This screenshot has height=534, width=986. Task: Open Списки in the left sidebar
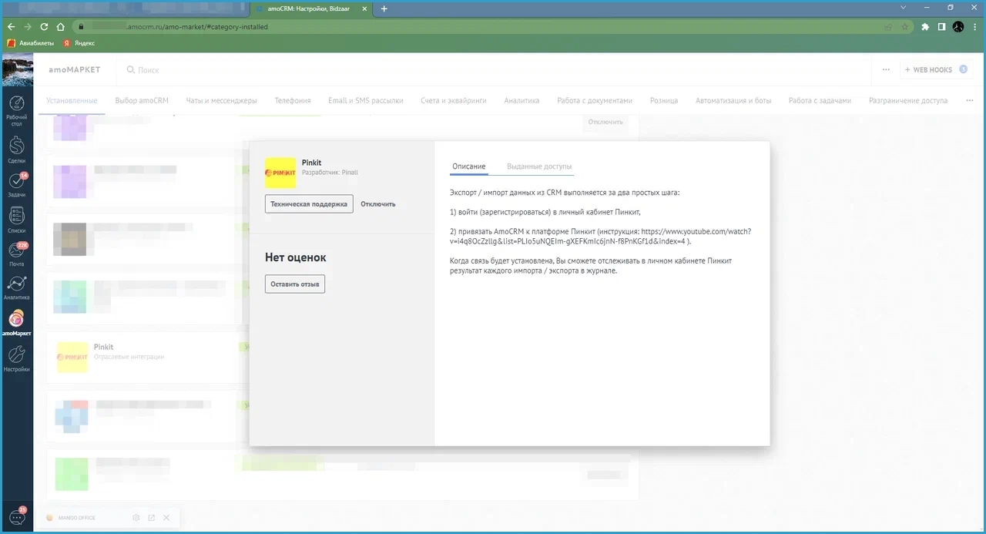pos(16,220)
